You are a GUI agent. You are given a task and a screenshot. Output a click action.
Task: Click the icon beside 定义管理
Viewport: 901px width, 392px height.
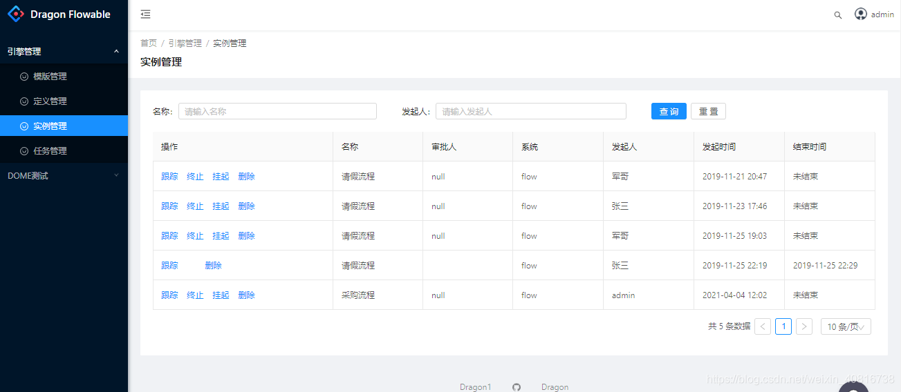click(x=24, y=101)
